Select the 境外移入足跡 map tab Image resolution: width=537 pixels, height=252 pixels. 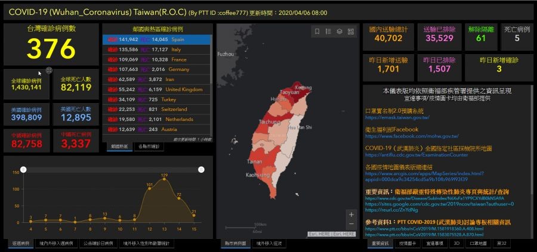[x=269, y=244]
